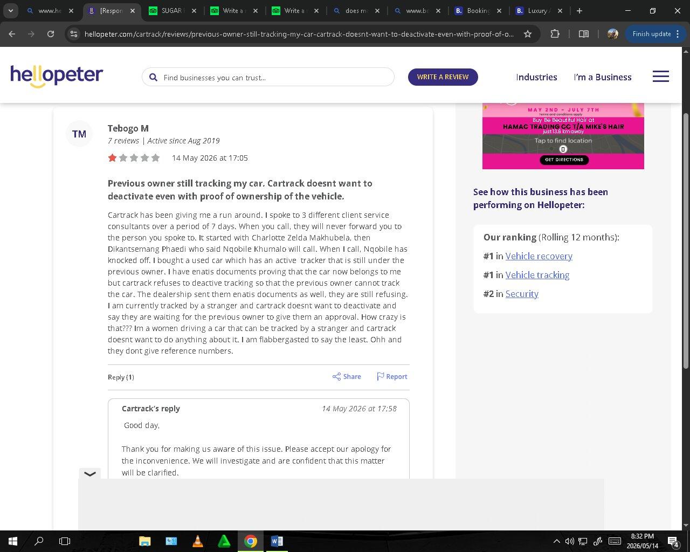This screenshot has width=690, height=552.
Task: Open the volume control in system tray
Action: click(x=569, y=541)
